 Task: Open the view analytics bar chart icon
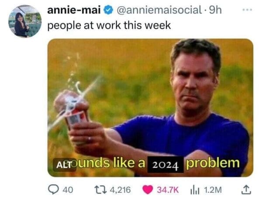pyautogui.click(x=195, y=190)
